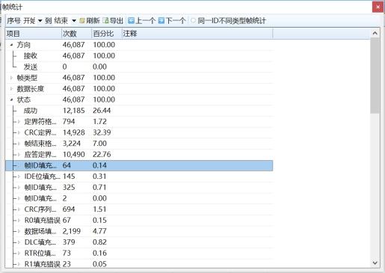
Task: Sort by the 次数 column header
Action: pos(76,34)
